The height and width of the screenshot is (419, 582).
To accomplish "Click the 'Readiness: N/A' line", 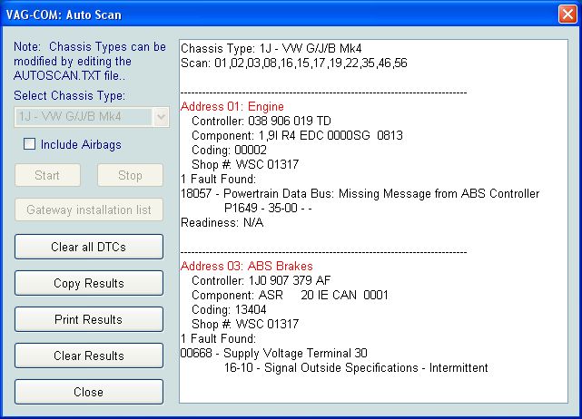I will coord(222,222).
